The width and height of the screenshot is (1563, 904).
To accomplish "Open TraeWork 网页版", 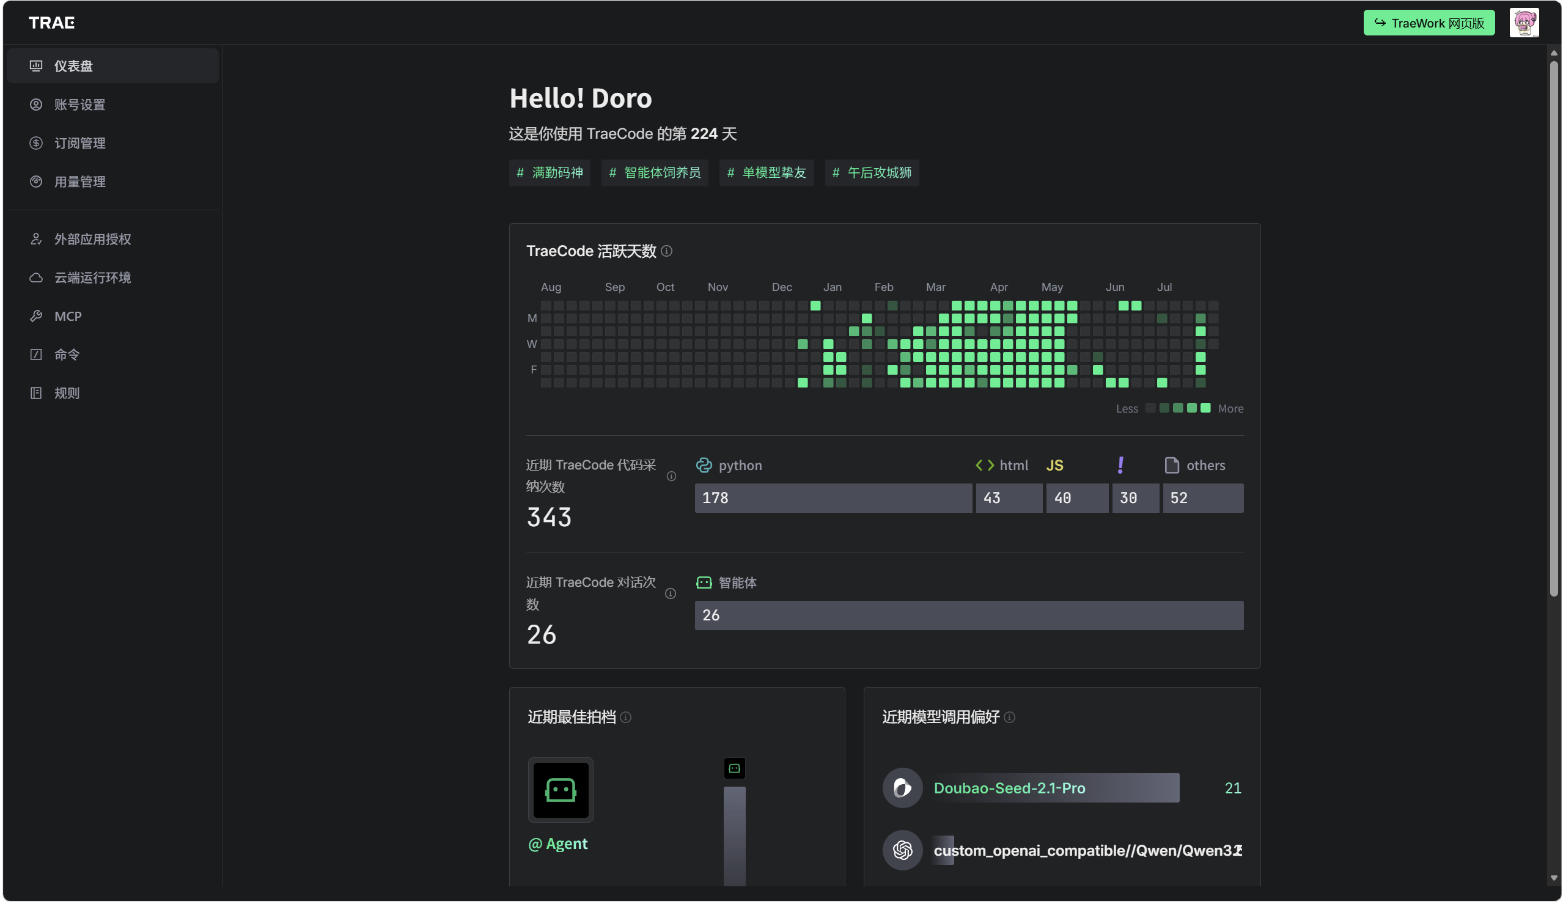I will 1429,23.
